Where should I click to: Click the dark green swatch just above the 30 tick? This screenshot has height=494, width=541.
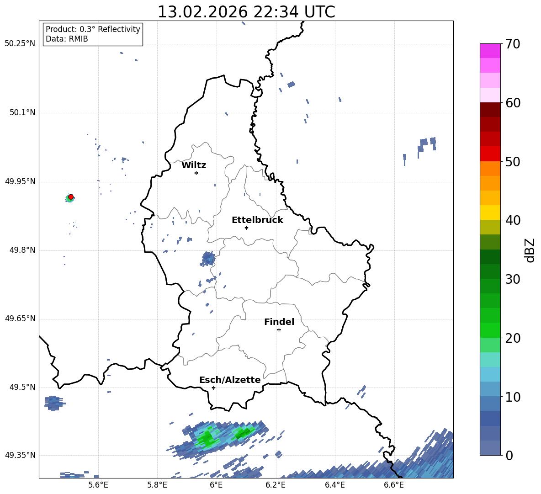(x=490, y=271)
